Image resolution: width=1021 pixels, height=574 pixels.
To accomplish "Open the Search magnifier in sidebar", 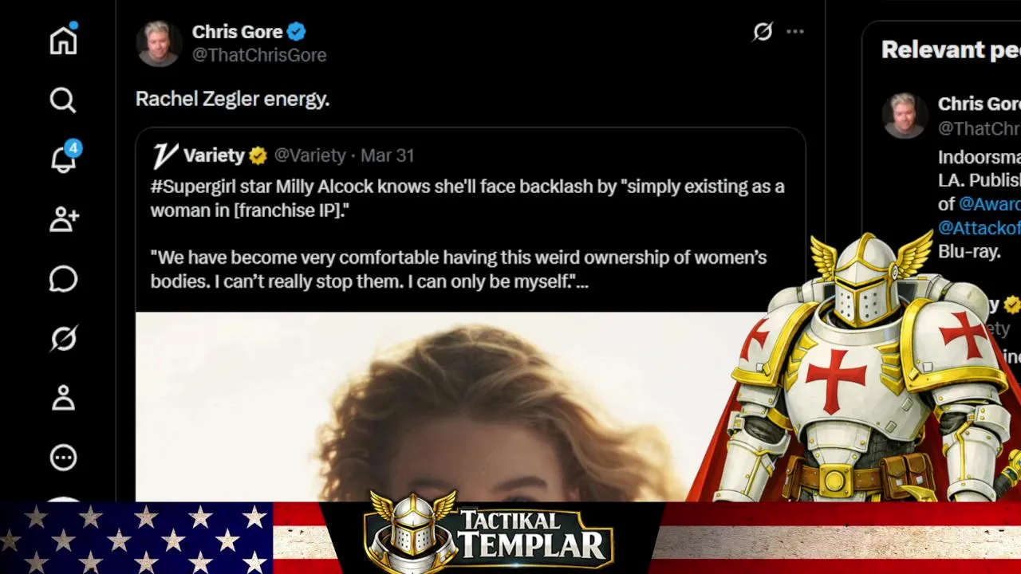I will tap(63, 100).
